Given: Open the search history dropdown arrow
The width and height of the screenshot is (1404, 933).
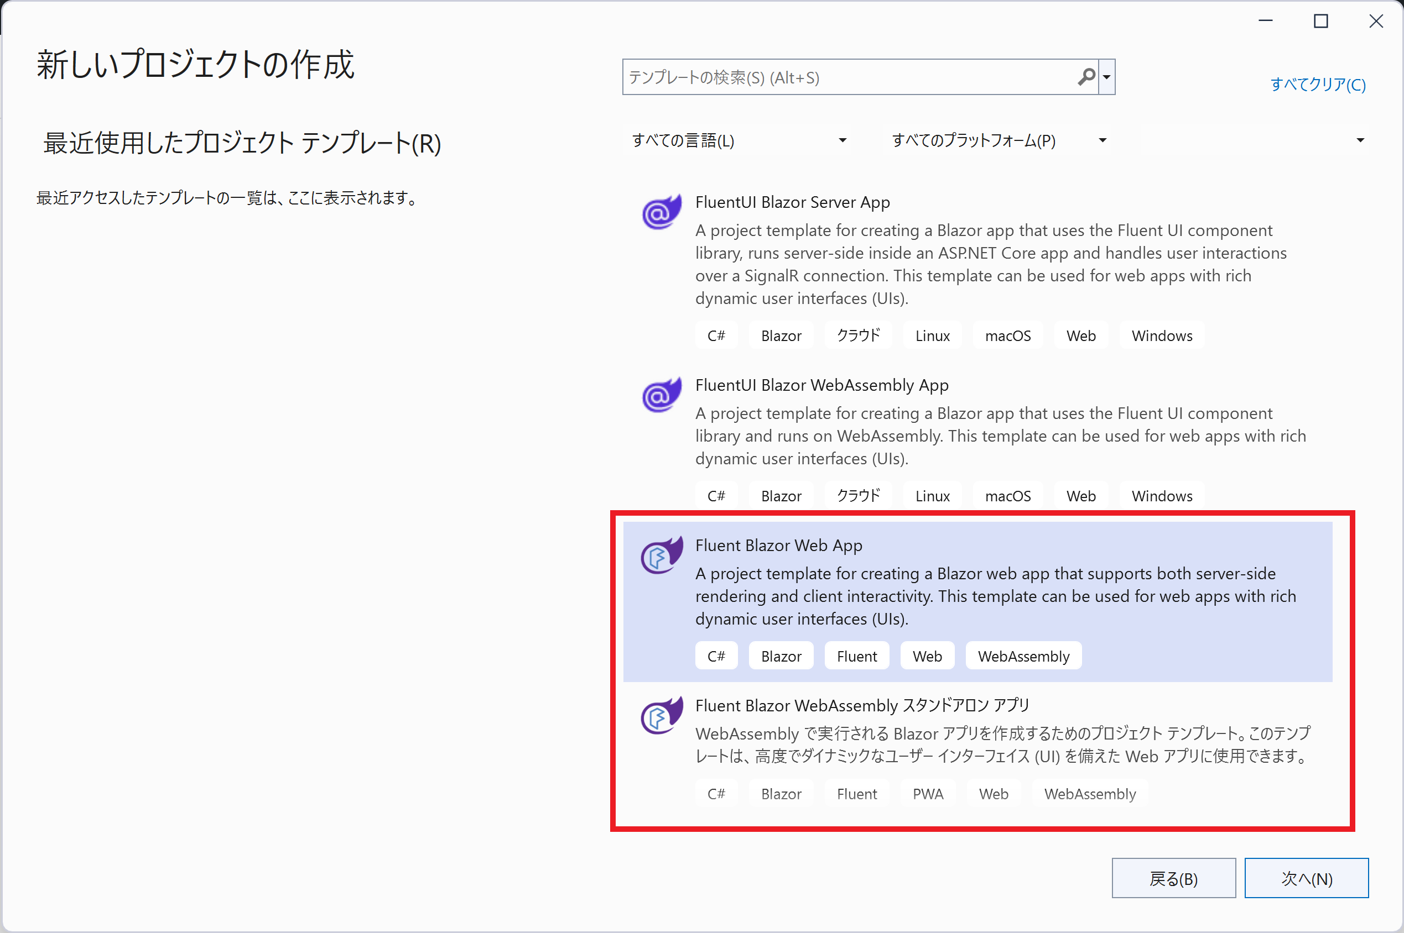Looking at the screenshot, I should click(x=1106, y=77).
